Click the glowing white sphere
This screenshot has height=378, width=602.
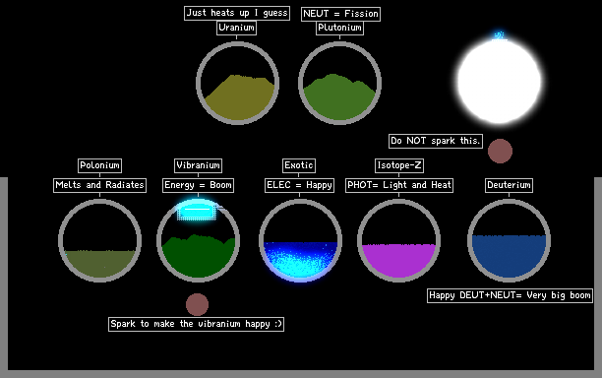coord(499,81)
